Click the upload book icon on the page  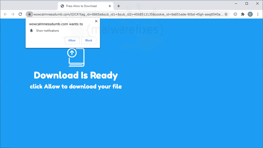coord(76,58)
